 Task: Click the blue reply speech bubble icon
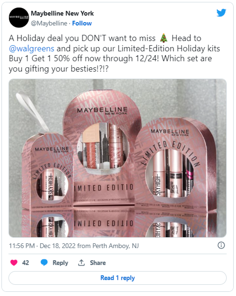point(44,263)
